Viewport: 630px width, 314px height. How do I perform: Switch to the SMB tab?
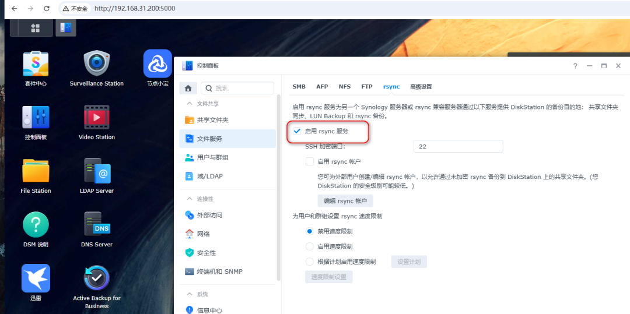coord(299,87)
